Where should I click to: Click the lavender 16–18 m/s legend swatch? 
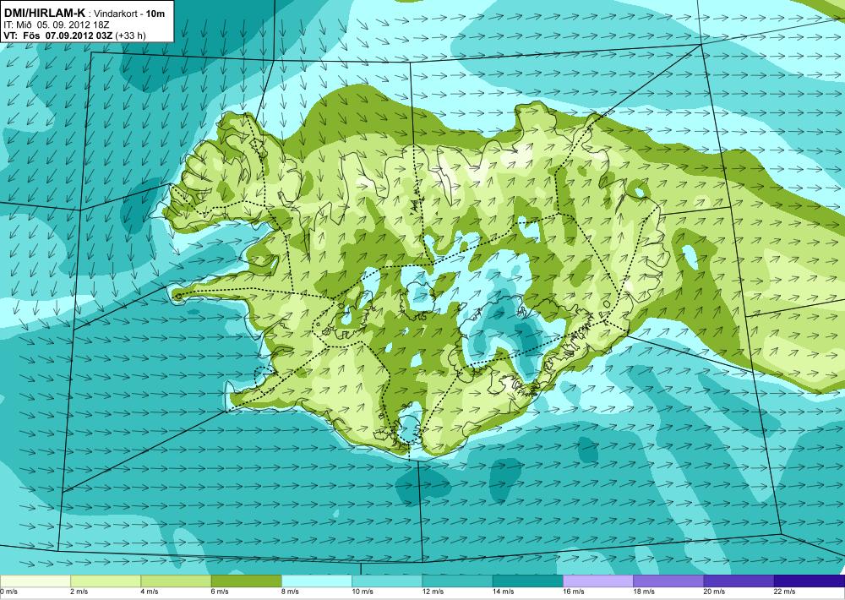(x=598, y=581)
